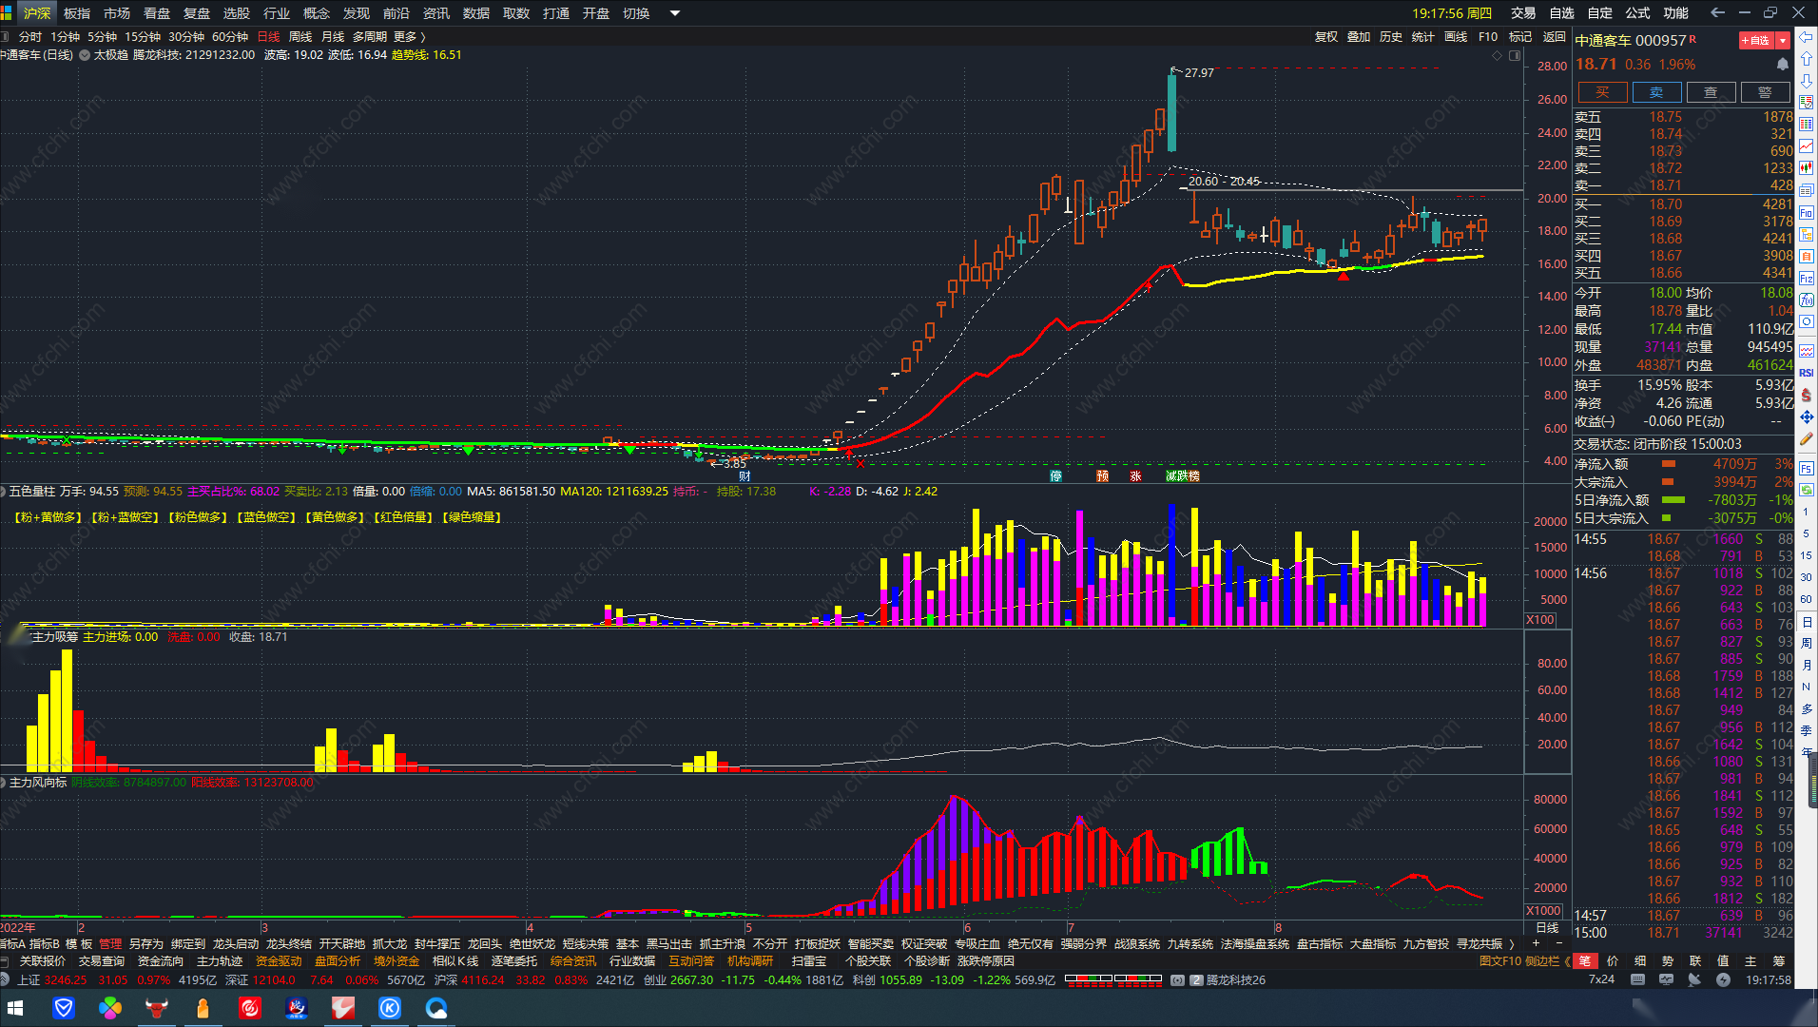Toggle 复权 price adjustment
The width and height of the screenshot is (1818, 1027).
pyautogui.click(x=1326, y=37)
